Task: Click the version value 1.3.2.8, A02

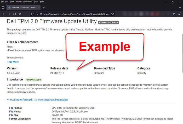Action: point(13,73)
